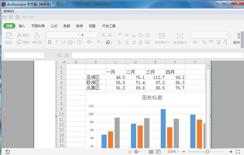This screenshot has height=155, width=244.
Task: Click the eraser clear icon
Action: pos(108,42)
